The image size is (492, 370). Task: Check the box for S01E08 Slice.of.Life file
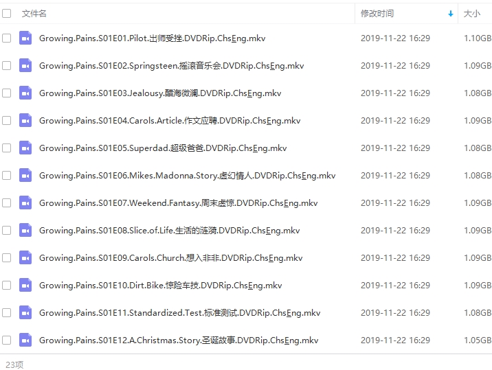7,231
